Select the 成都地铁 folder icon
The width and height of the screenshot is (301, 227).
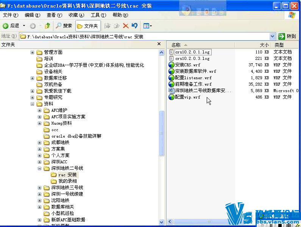coord(47,142)
